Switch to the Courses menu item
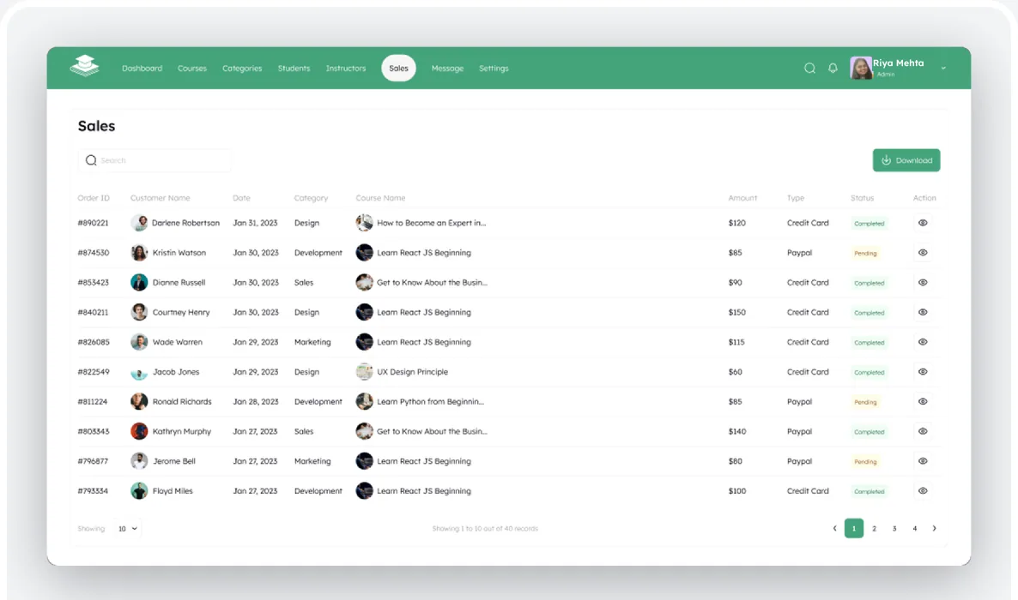Screen dimensions: 1018x600 [192, 68]
